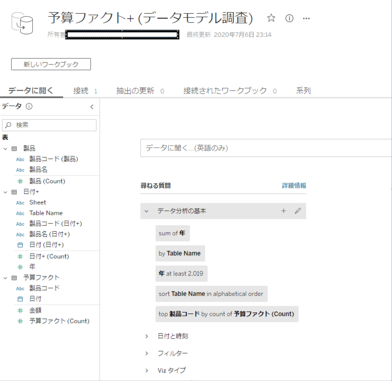Select the データに聞く tab

pos(31,90)
